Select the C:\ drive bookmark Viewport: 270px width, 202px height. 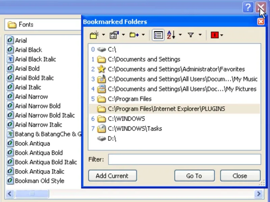174,49
